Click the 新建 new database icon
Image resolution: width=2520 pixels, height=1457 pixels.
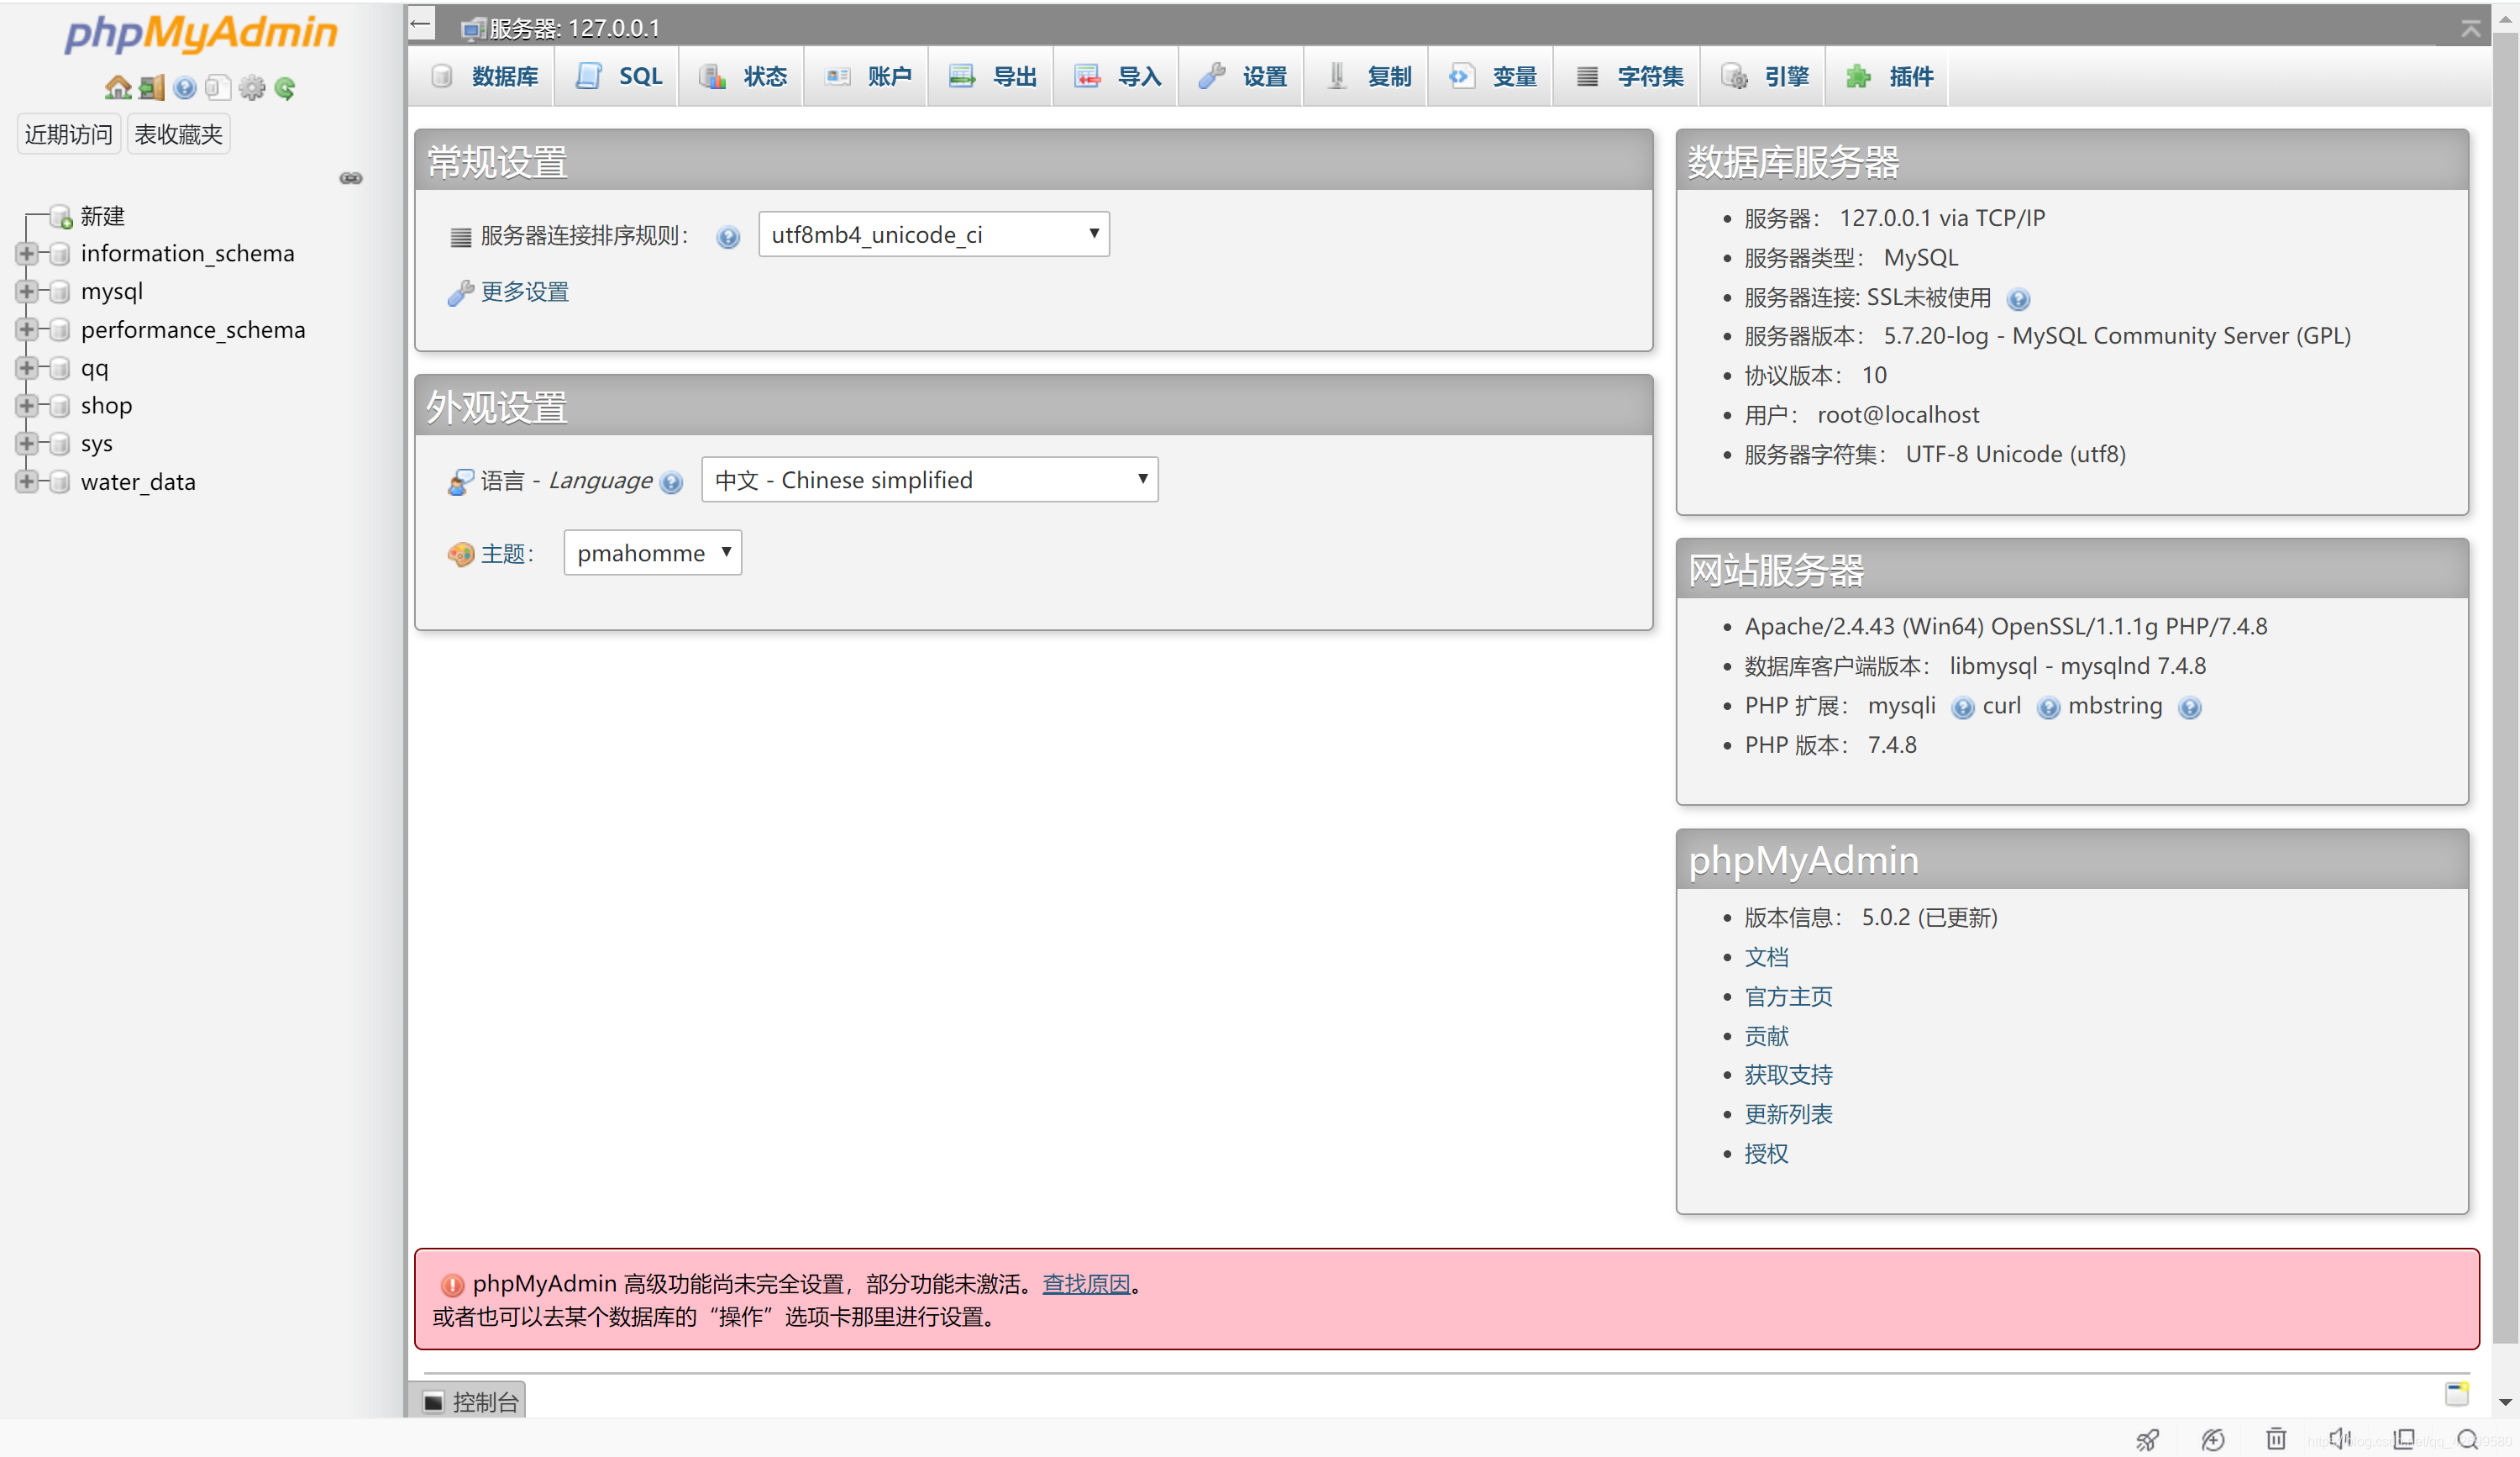tap(62, 216)
